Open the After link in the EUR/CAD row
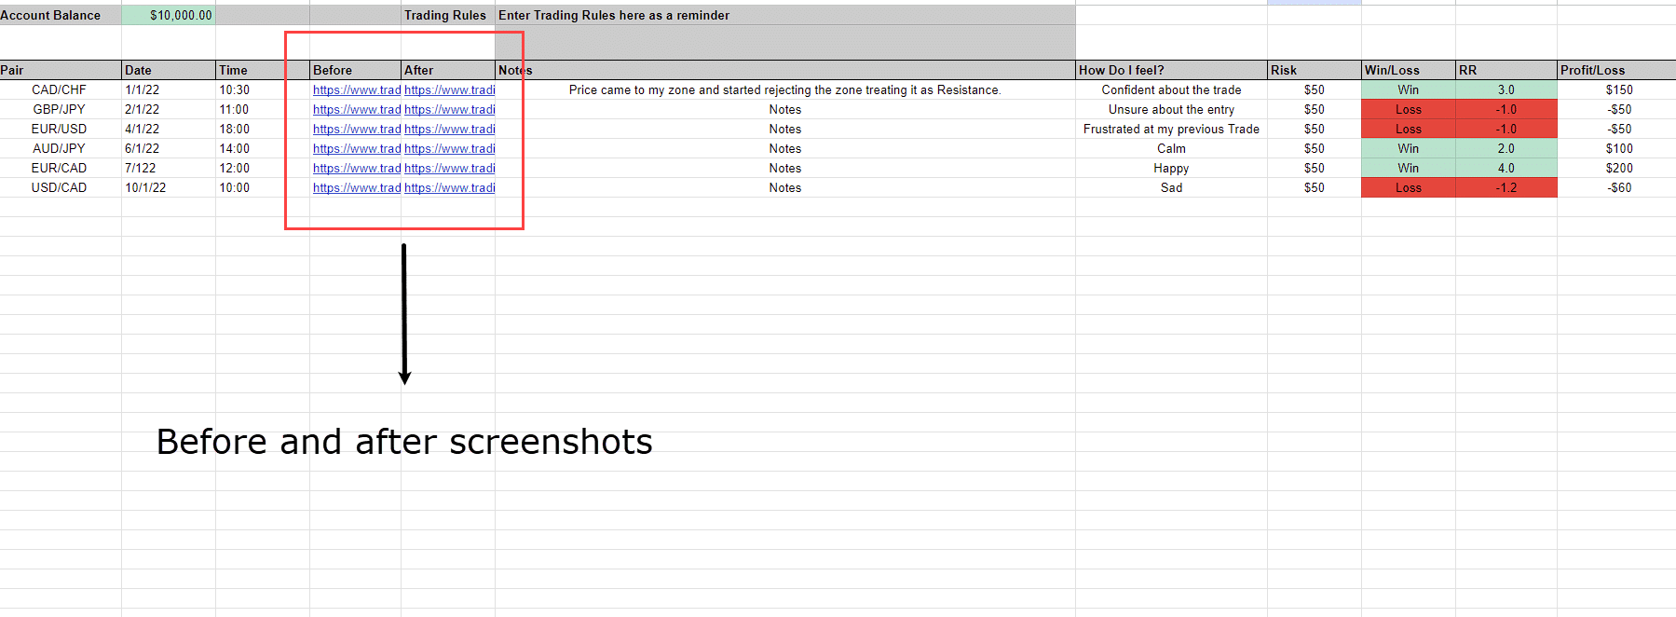The width and height of the screenshot is (1676, 617). coord(450,169)
